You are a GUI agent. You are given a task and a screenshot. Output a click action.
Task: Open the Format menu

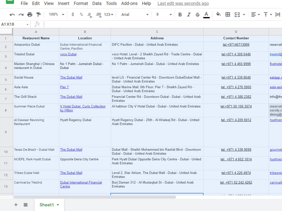tap(81, 3)
